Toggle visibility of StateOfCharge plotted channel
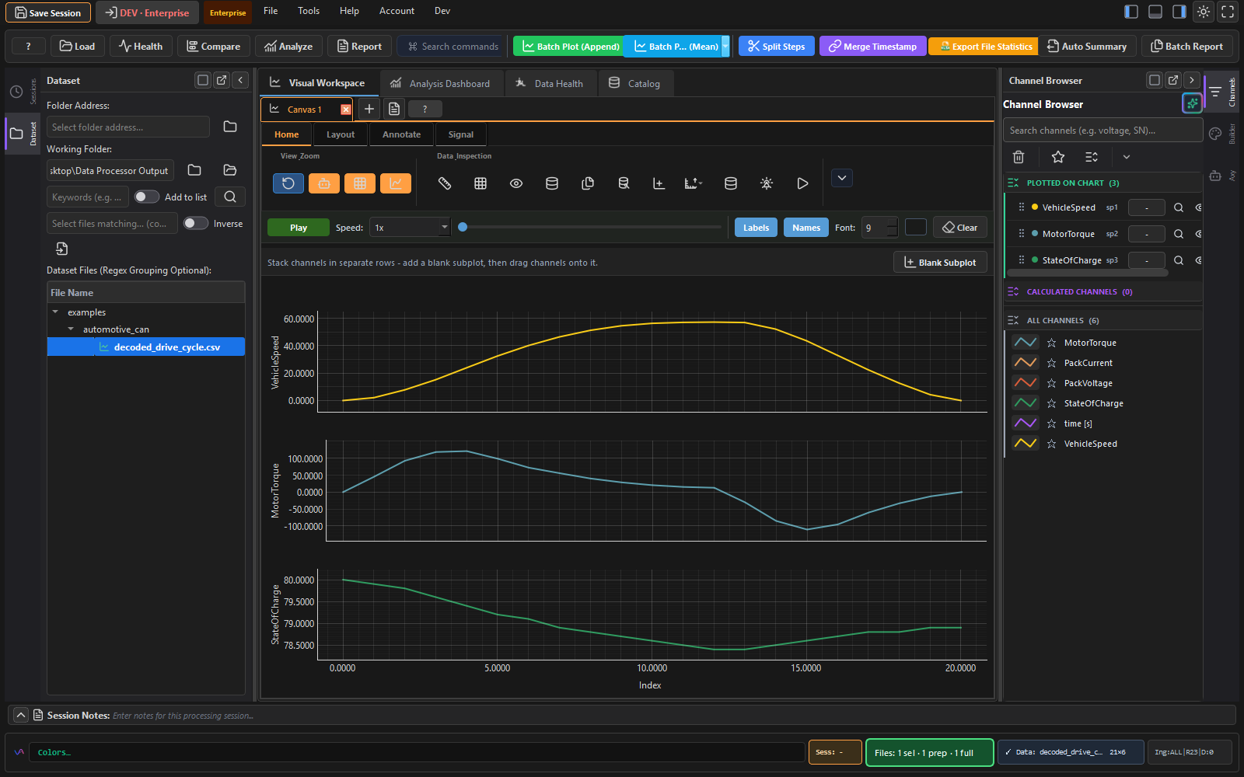 (1198, 260)
